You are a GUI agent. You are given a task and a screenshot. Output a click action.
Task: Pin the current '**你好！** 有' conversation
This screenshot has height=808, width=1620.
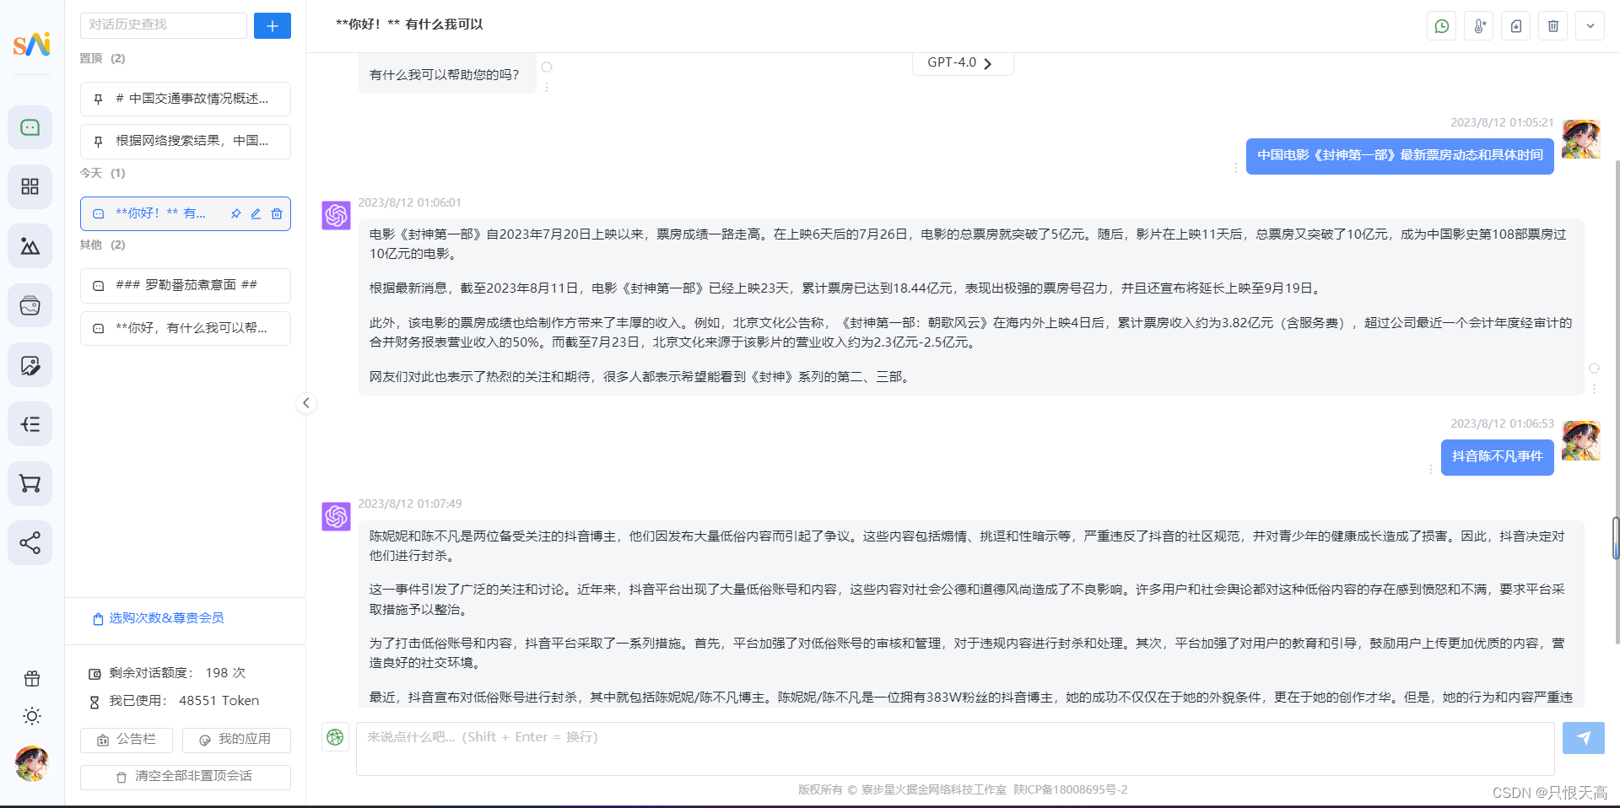click(236, 214)
